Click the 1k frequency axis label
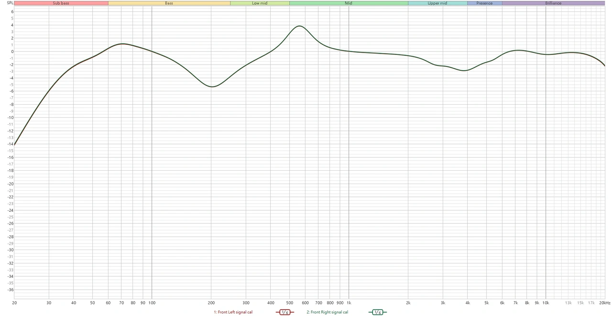The width and height of the screenshot is (612, 316). click(349, 303)
